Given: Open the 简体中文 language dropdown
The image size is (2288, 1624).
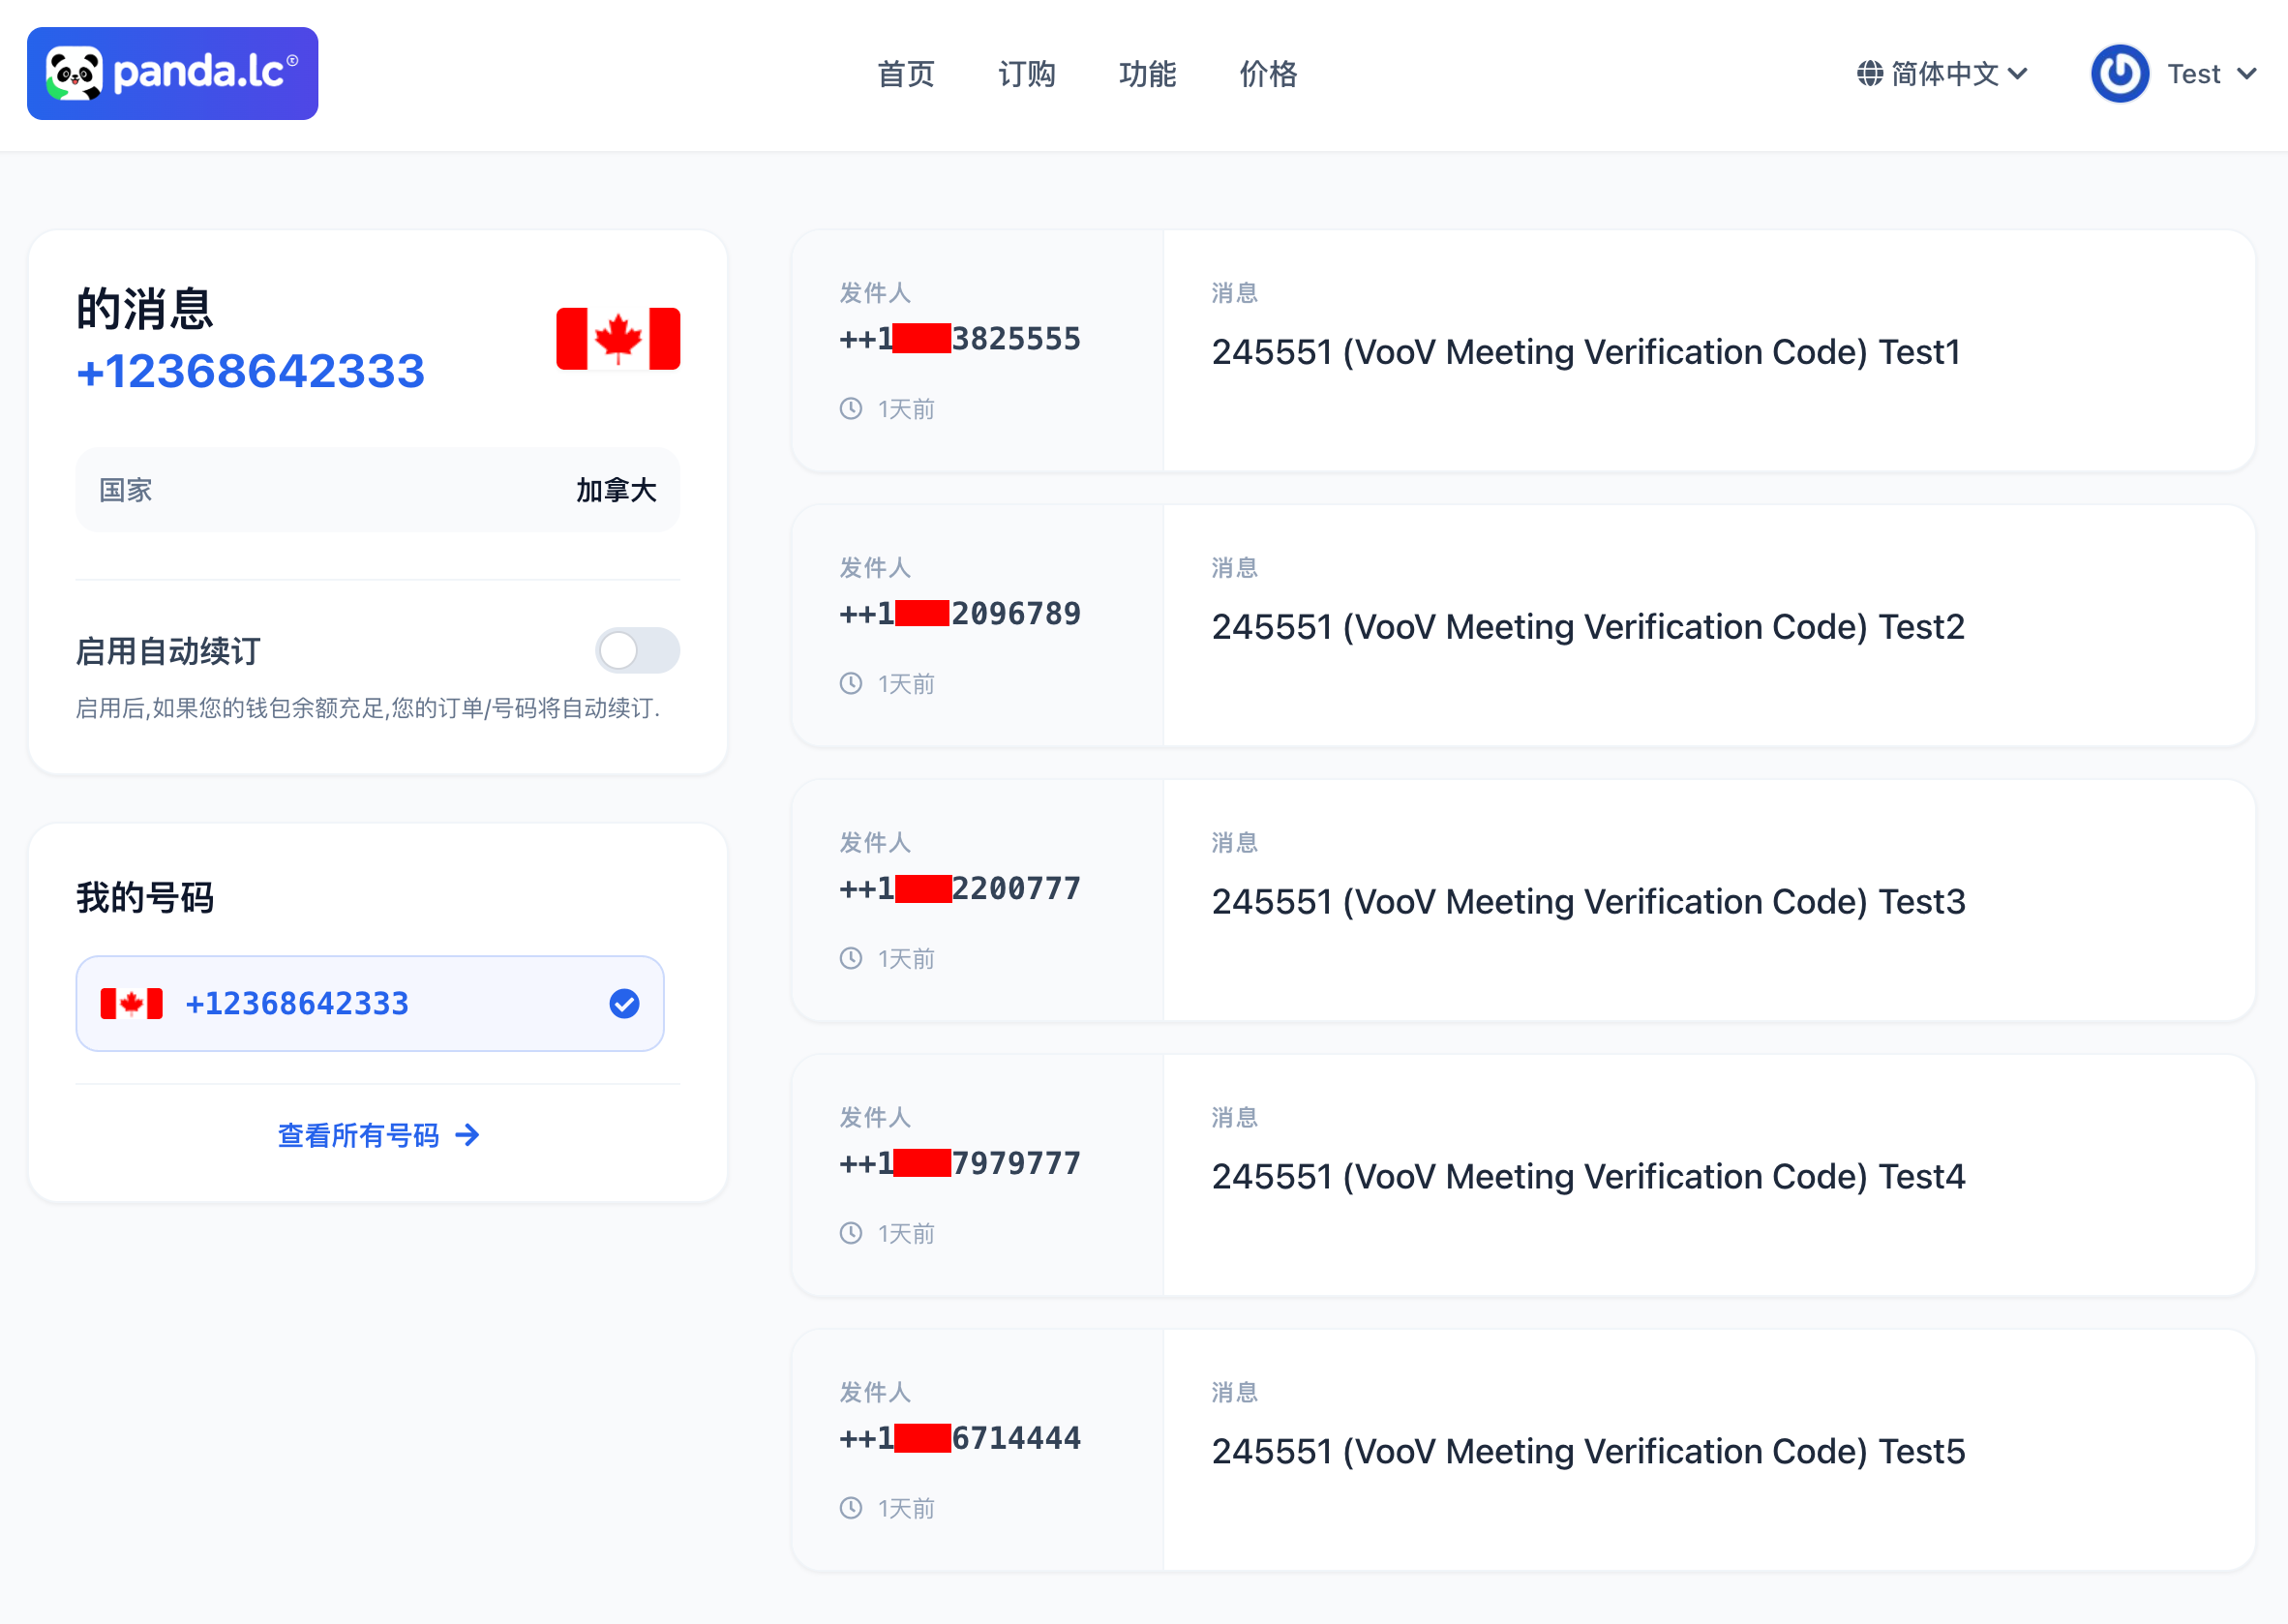Looking at the screenshot, I should point(1944,74).
